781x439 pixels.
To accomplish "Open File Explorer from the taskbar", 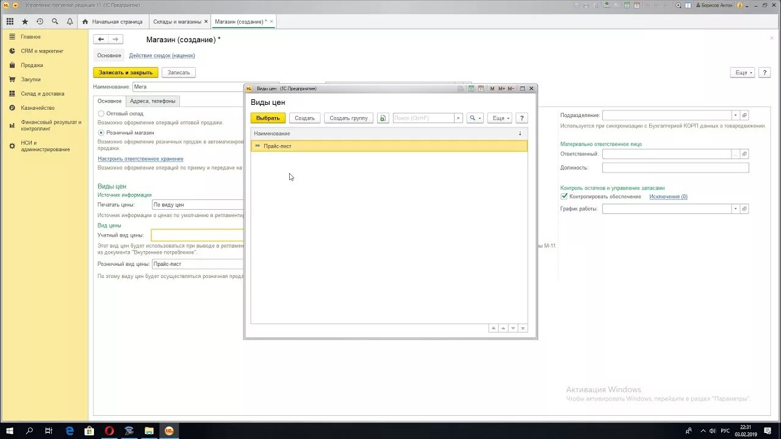I will [149, 430].
